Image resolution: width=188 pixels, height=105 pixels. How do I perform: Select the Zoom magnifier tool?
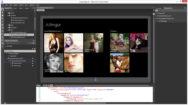[2, 19]
